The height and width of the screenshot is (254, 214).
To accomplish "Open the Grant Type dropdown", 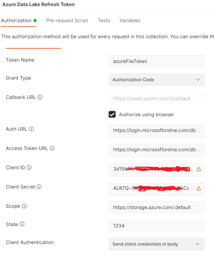I will tap(156, 80).
